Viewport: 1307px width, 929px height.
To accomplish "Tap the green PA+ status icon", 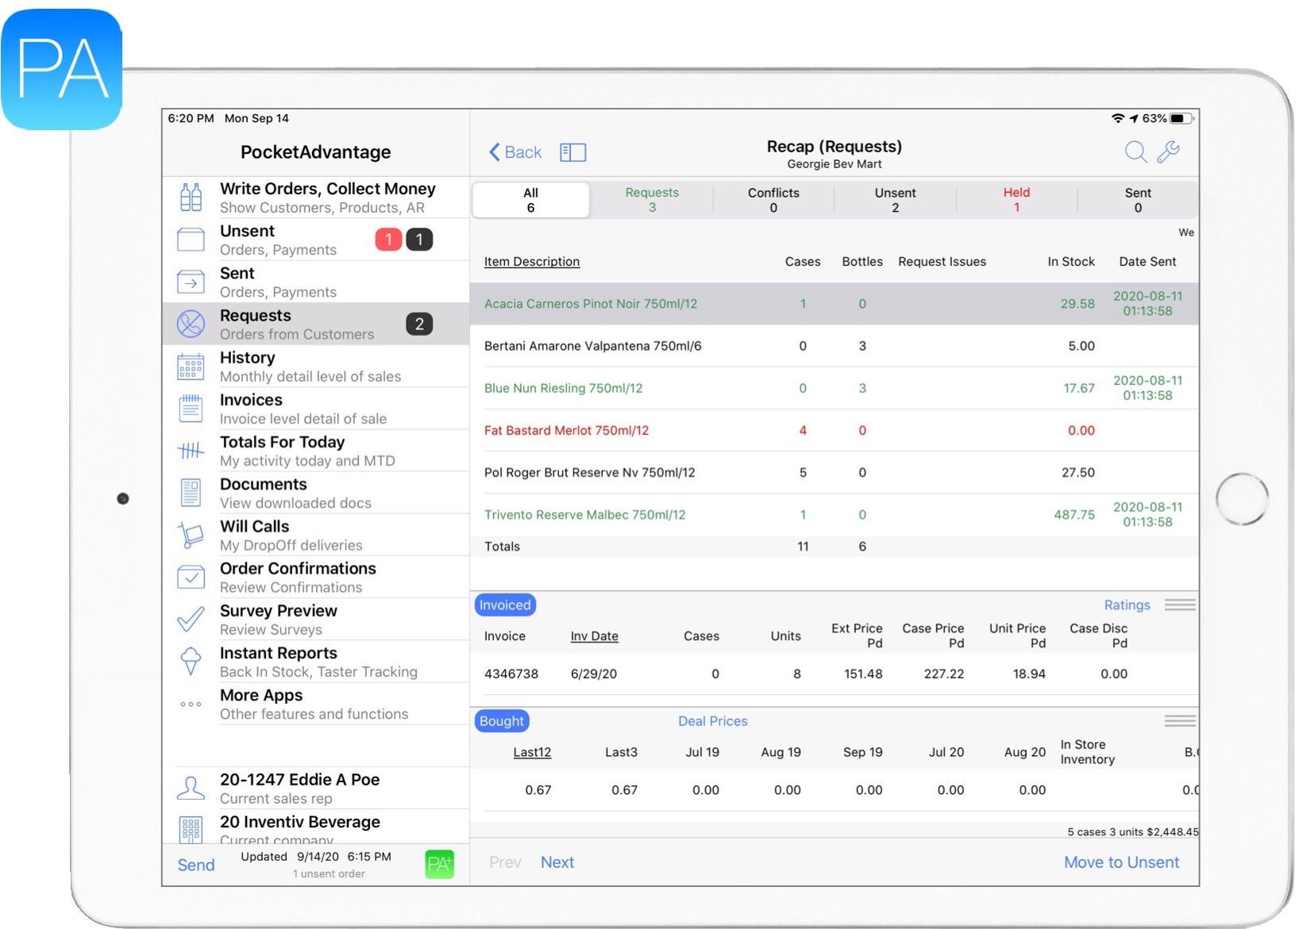I will point(440,864).
